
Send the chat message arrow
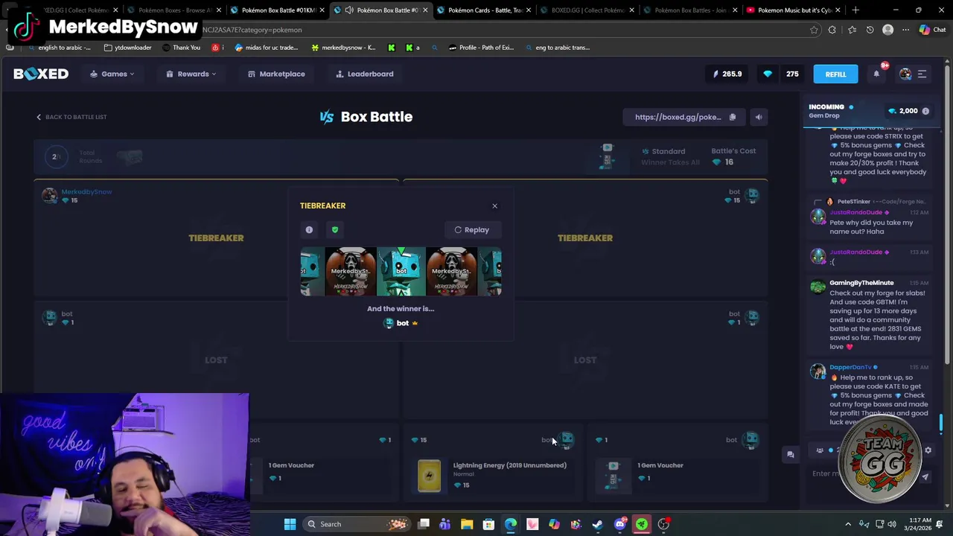(x=925, y=476)
